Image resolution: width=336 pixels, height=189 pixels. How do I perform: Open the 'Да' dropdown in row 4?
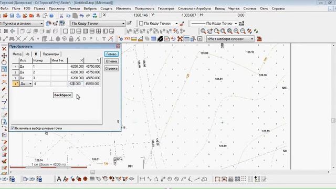(30, 84)
